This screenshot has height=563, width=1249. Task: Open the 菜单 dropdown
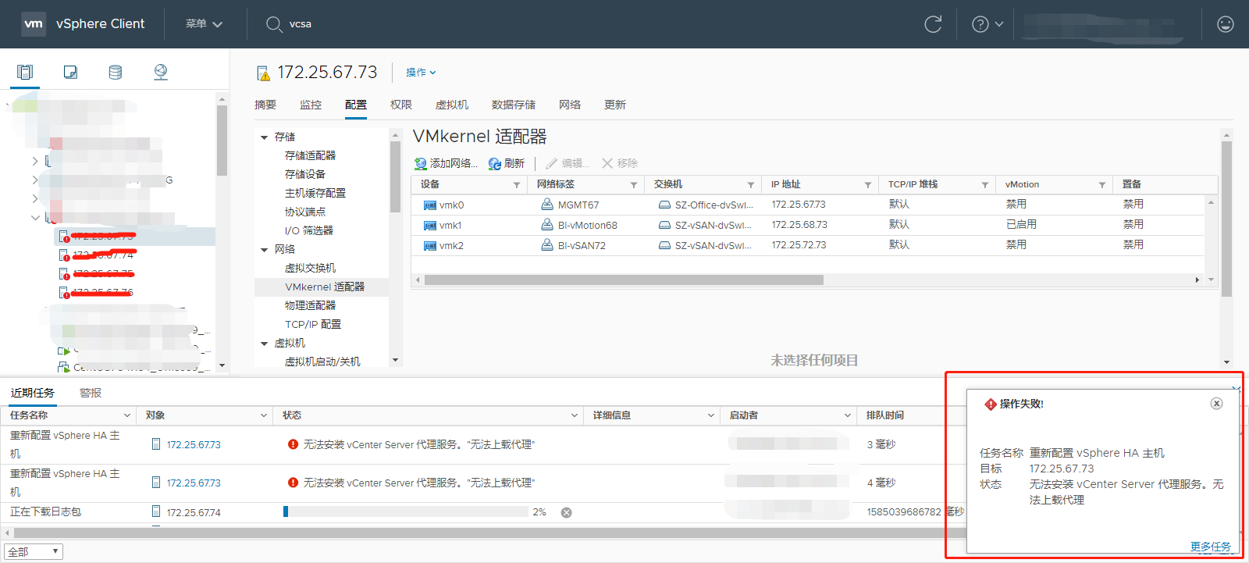(x=204, y=24)
